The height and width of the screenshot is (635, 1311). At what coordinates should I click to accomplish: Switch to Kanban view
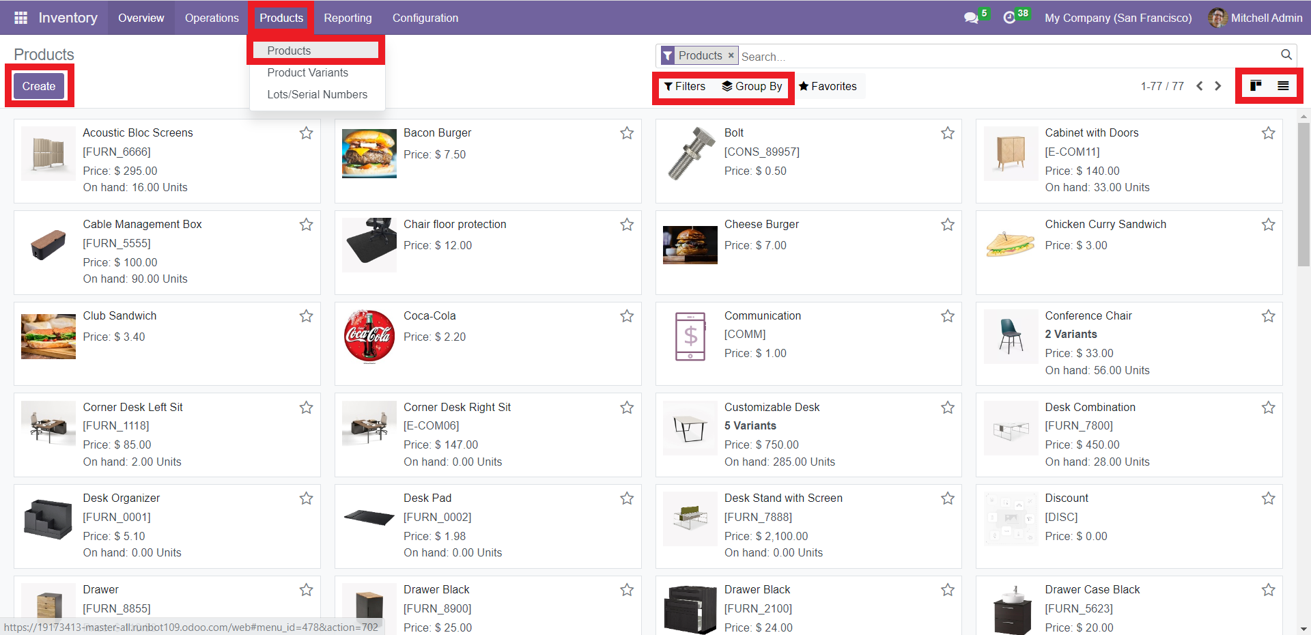1256,85
